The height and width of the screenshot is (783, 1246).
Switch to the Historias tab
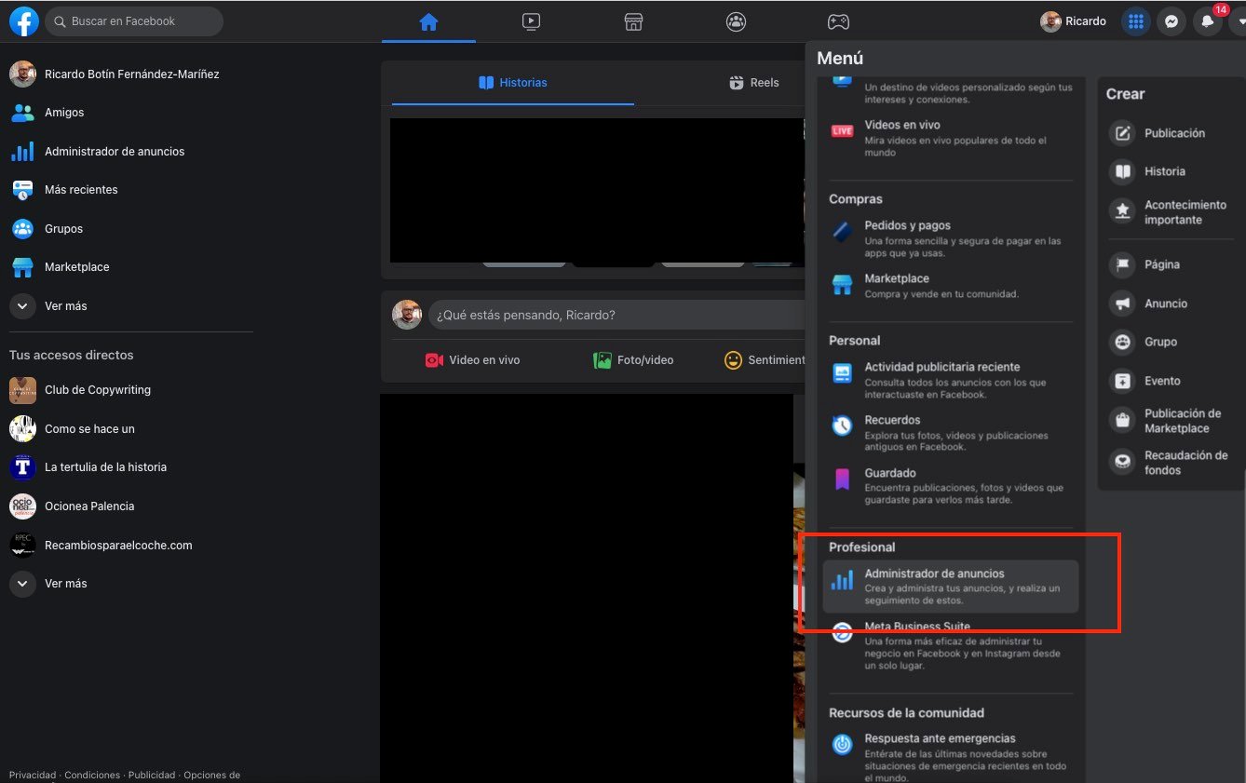tap(513, 83)
